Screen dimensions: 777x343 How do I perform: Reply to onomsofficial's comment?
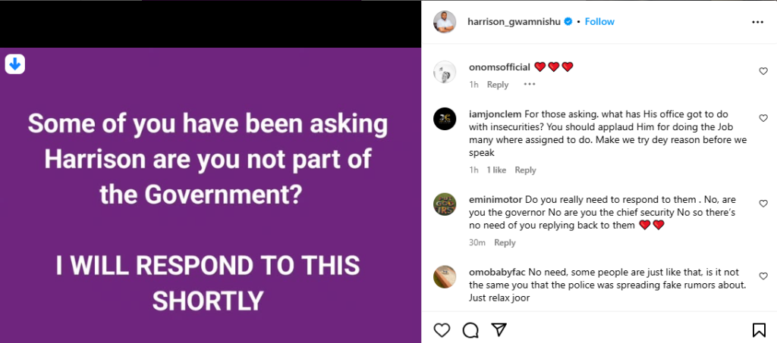[498, 85]
